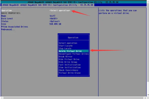Click the vertical scrollbar down arrow
This screenshot has height=99, width=149.
point(148,95)
